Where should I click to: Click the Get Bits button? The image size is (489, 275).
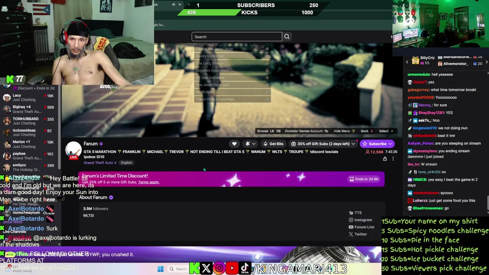[x=273, y=144]
